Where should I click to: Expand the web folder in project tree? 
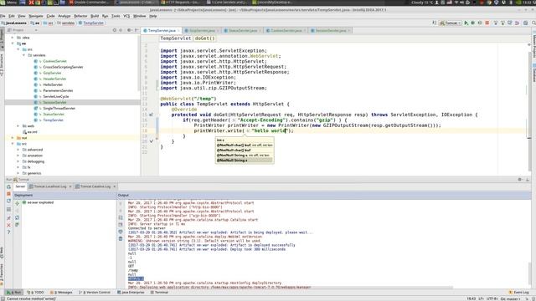tap(18, 126)
